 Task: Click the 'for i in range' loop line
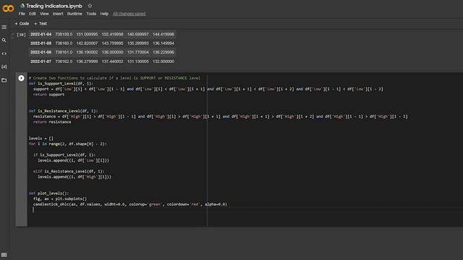click(x=67, y=144)
